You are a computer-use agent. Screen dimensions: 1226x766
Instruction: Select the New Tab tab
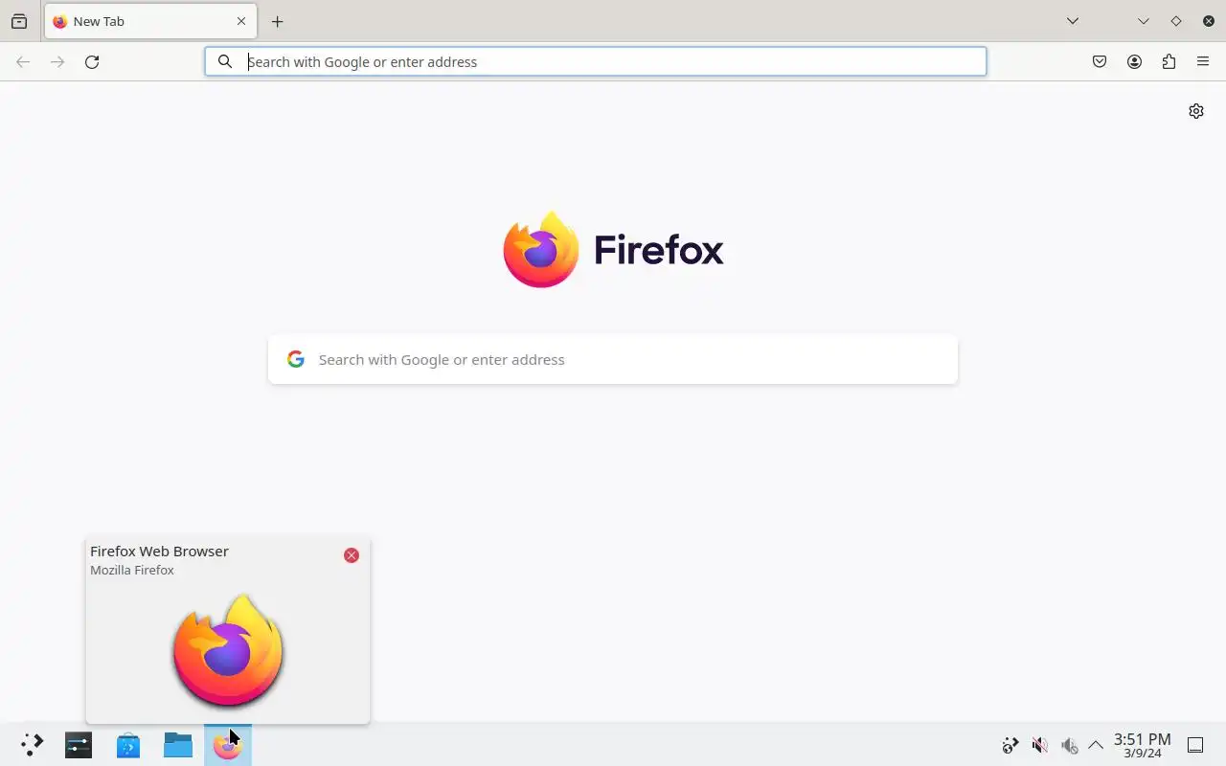coord(150,21)
